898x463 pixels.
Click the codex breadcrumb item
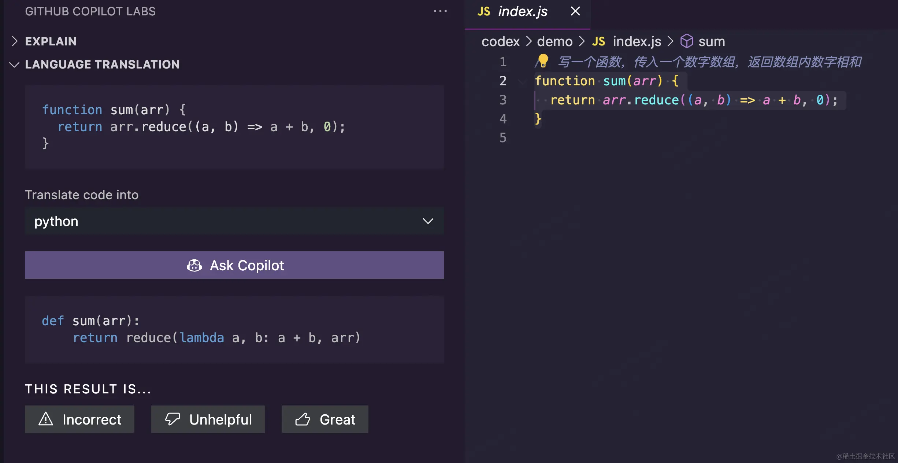[500, 41]
